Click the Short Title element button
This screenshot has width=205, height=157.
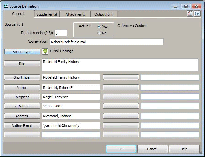22,77
